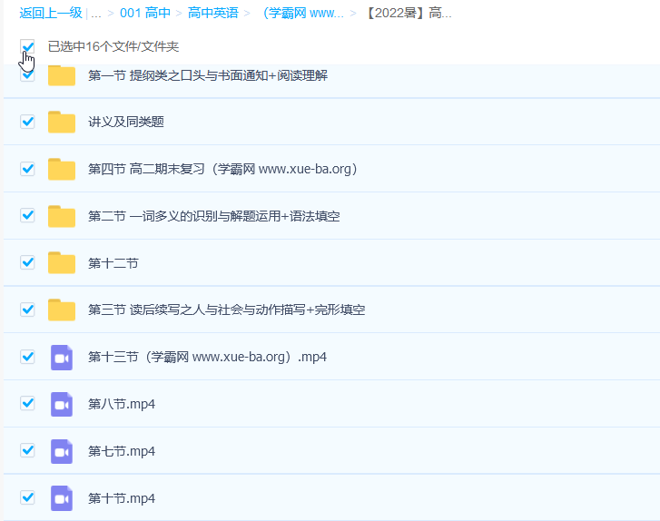
Task: Open the file name 第八节.mp4
Action: 122,405
